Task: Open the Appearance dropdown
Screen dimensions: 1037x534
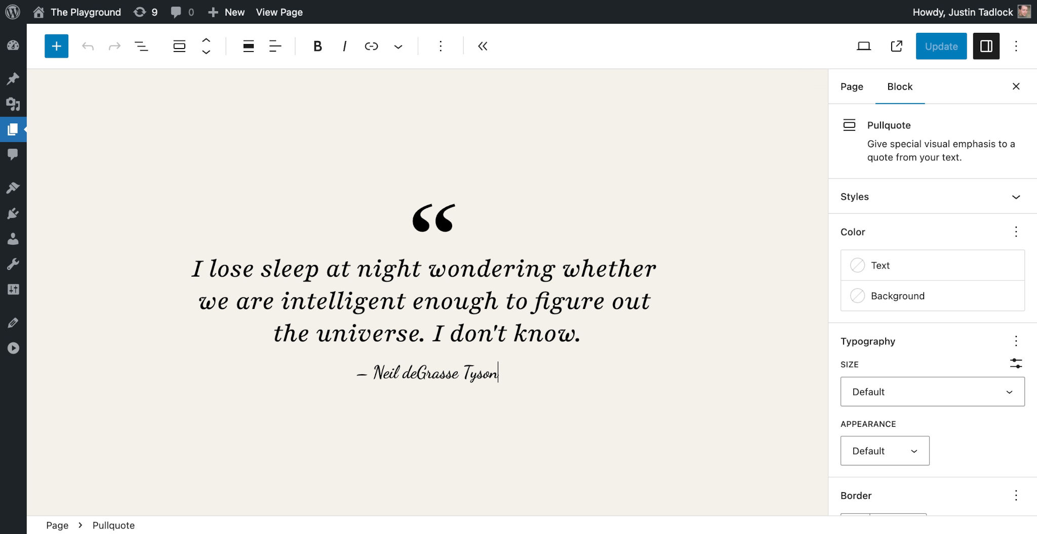Action: [x=884, y=451]
